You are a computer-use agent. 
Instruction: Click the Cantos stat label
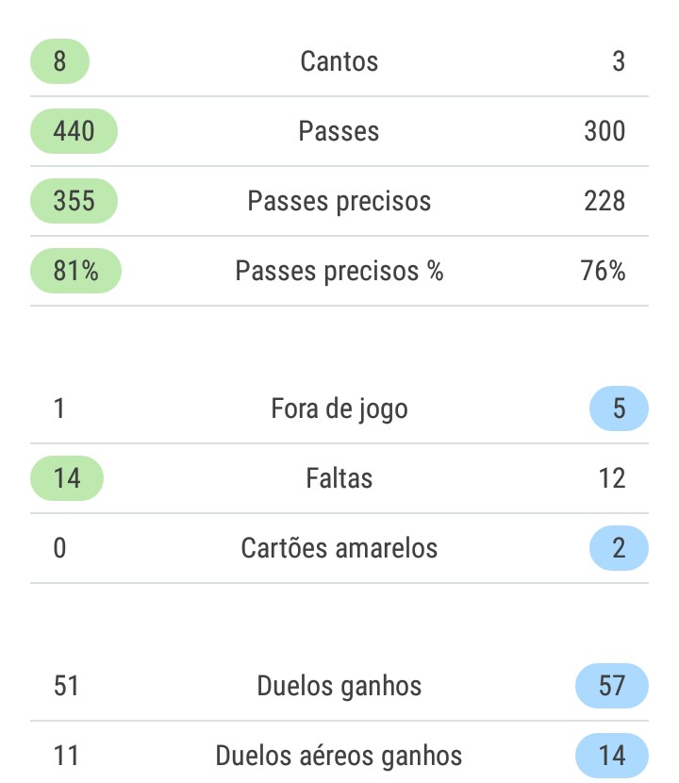[x=339, y=62]
